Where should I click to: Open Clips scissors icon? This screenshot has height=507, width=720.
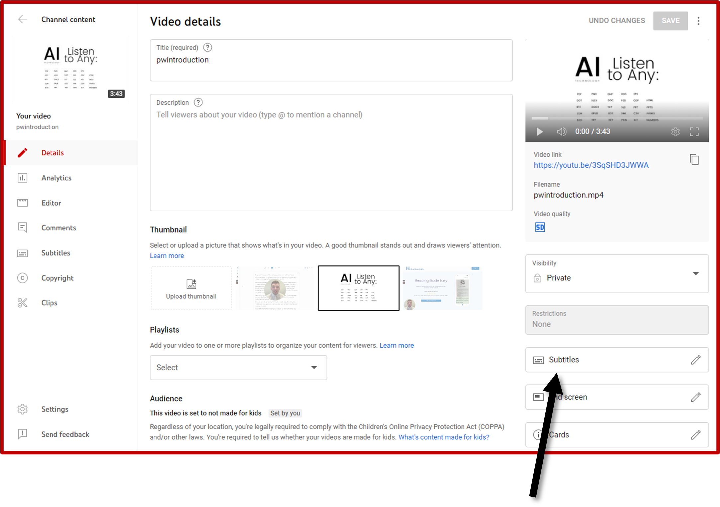point(22,303)
